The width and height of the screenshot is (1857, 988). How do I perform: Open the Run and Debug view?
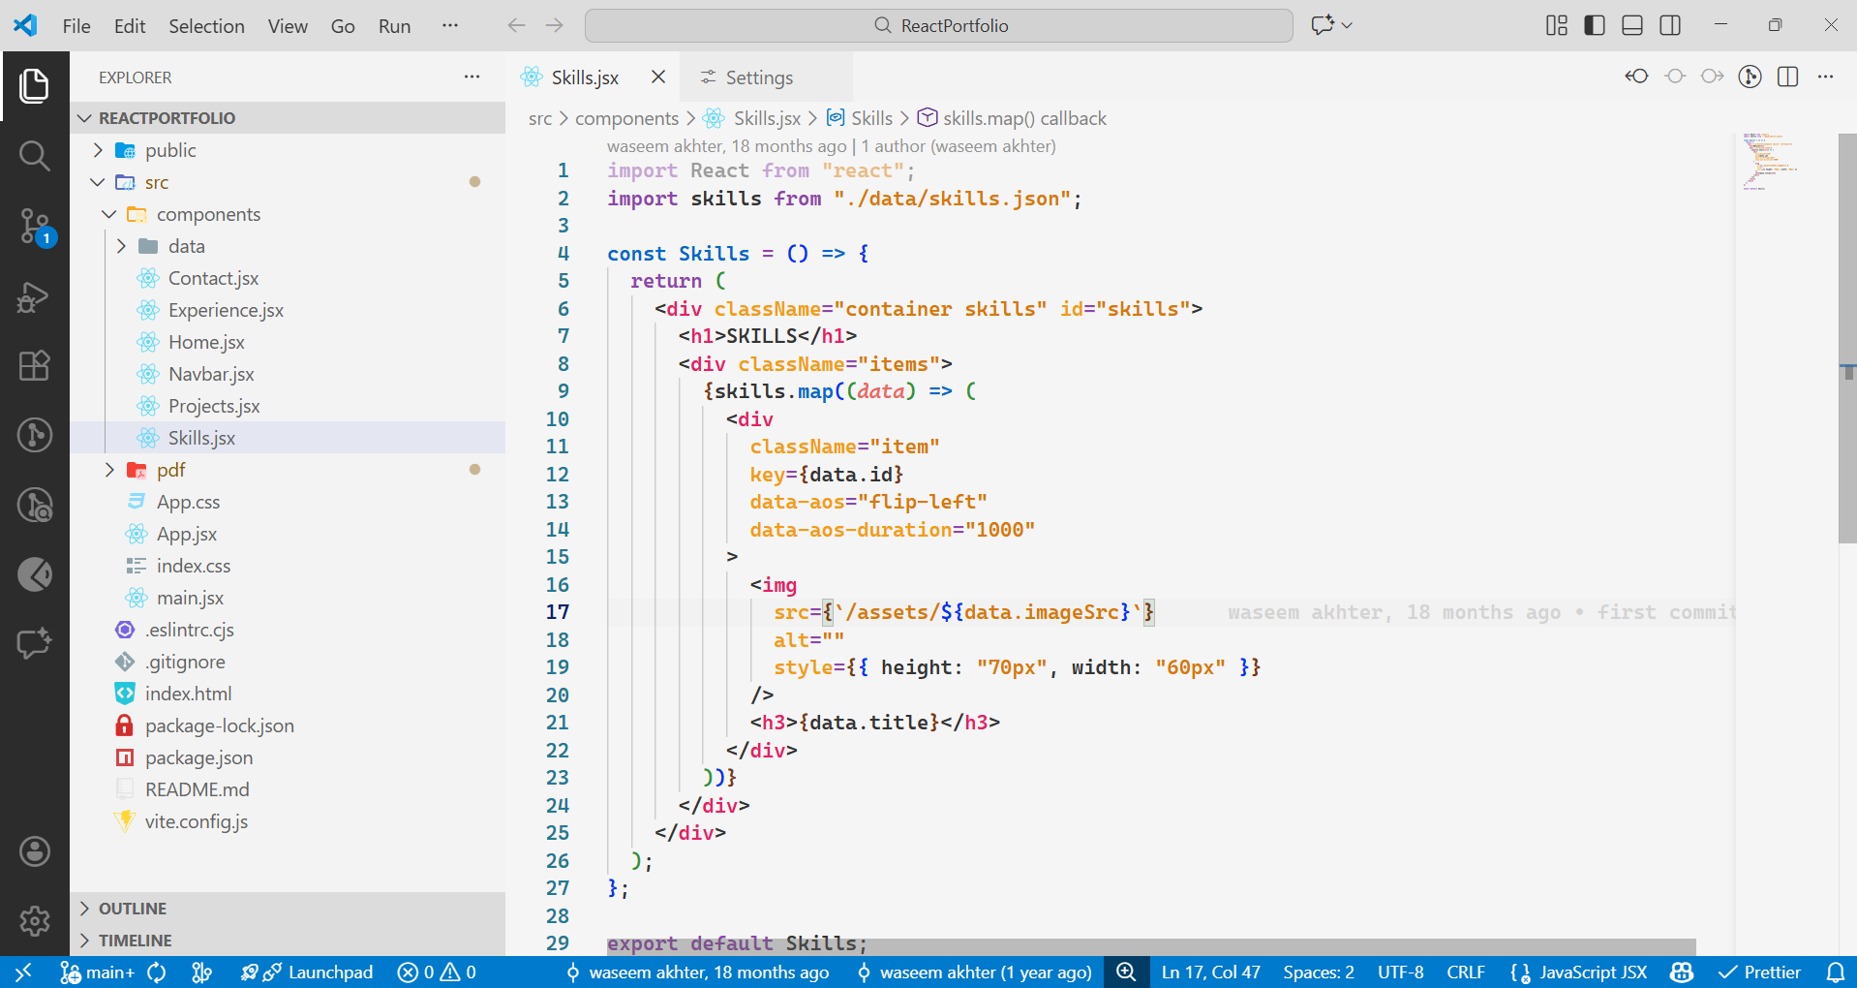click(x=35, y=296)
